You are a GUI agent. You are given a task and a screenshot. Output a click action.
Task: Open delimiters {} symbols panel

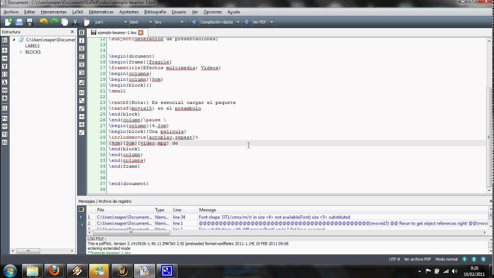tap(5, 74)
